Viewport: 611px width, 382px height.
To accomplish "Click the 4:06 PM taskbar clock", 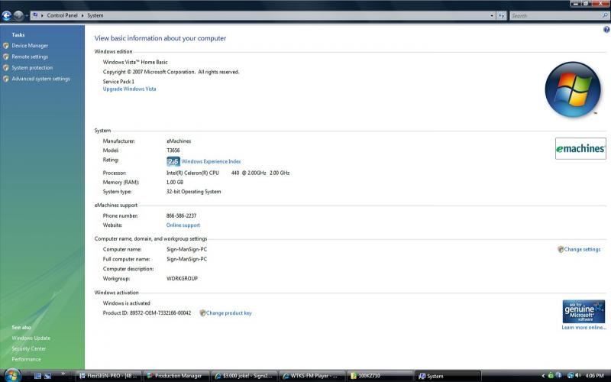I will pos(595,376).
